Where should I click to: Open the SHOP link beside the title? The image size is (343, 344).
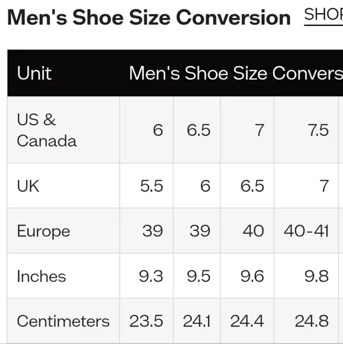pyautogui.click(x=323, y=15)
